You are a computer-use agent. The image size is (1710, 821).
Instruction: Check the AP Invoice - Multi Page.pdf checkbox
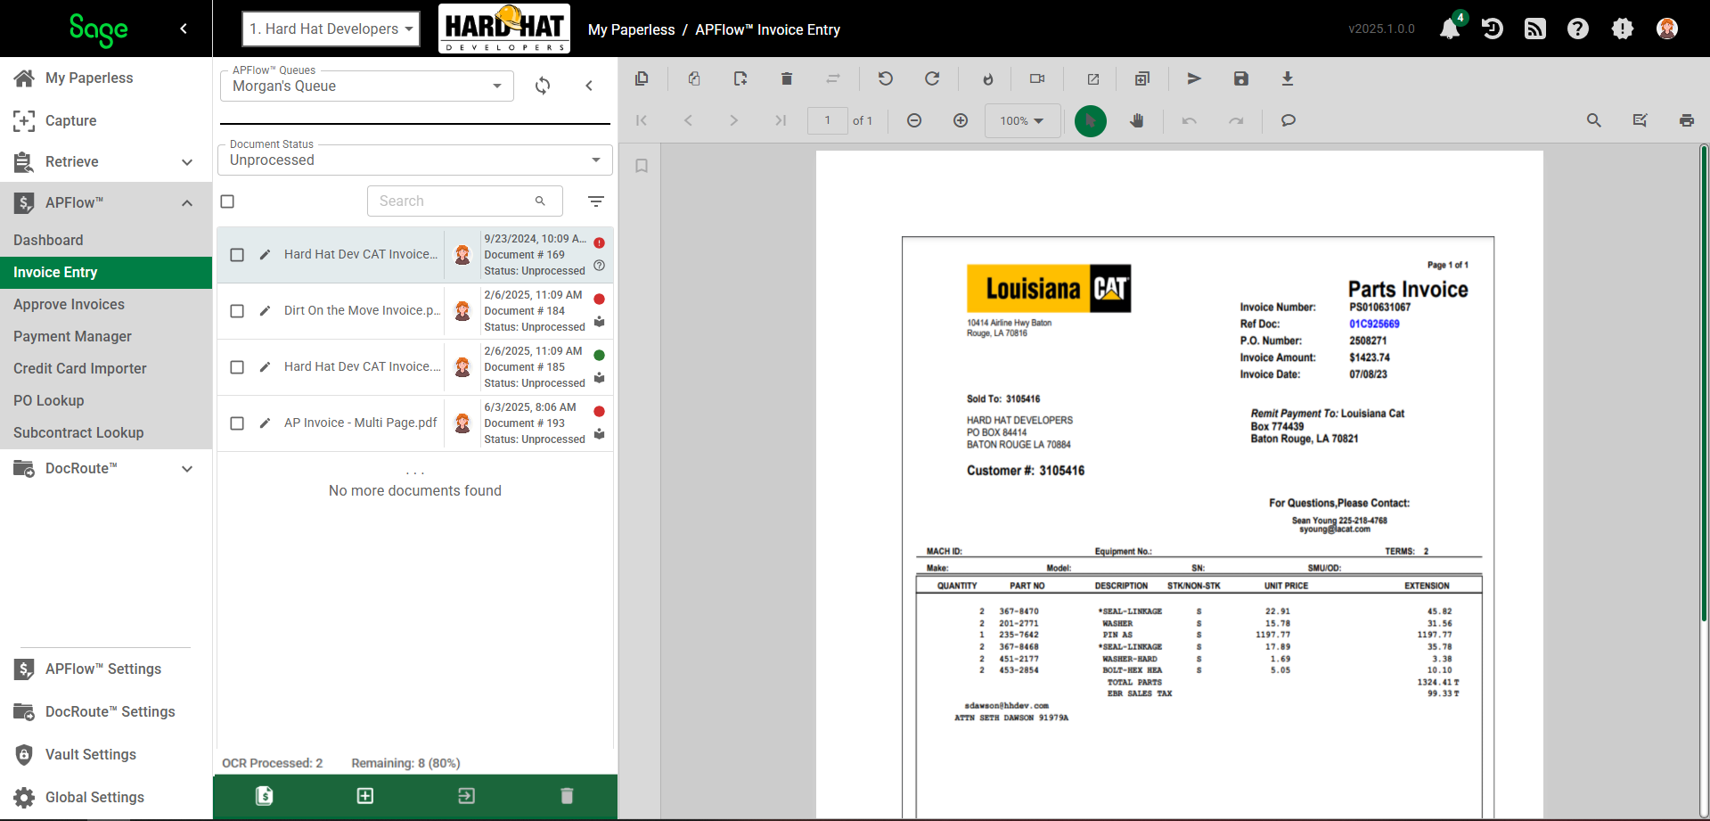[237, 423]
